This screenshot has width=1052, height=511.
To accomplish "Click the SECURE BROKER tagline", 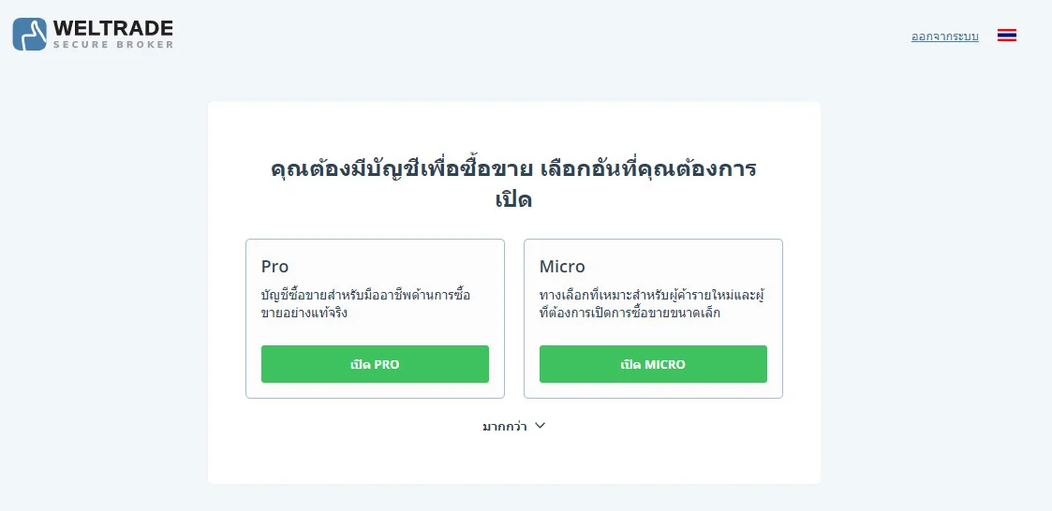I will point(113,45).
